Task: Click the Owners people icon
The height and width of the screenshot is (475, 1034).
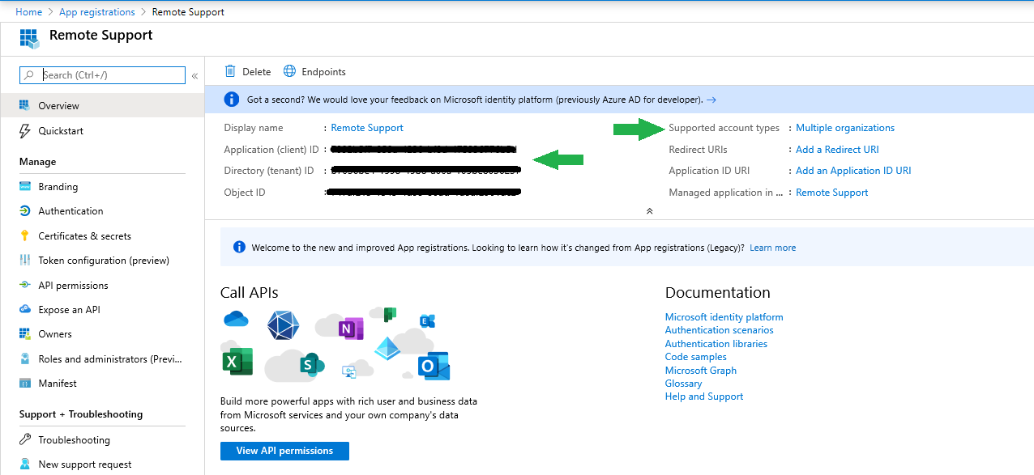Action: [24, 334]
